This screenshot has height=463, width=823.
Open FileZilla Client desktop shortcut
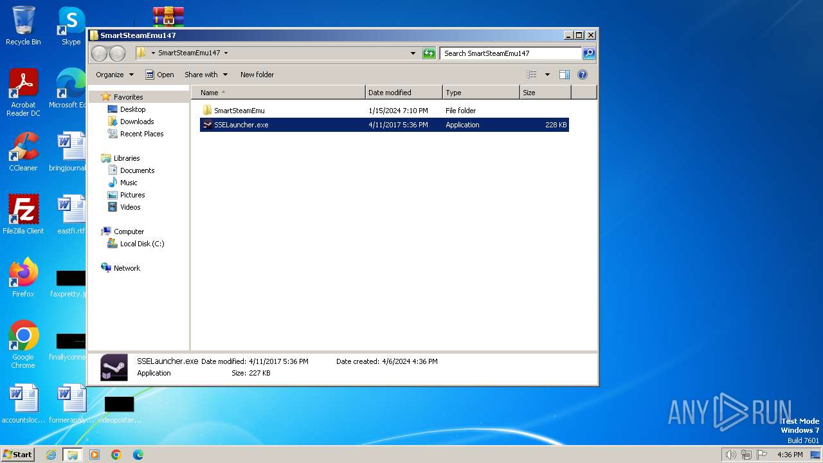pyautogui.click(x=23, y=214)
